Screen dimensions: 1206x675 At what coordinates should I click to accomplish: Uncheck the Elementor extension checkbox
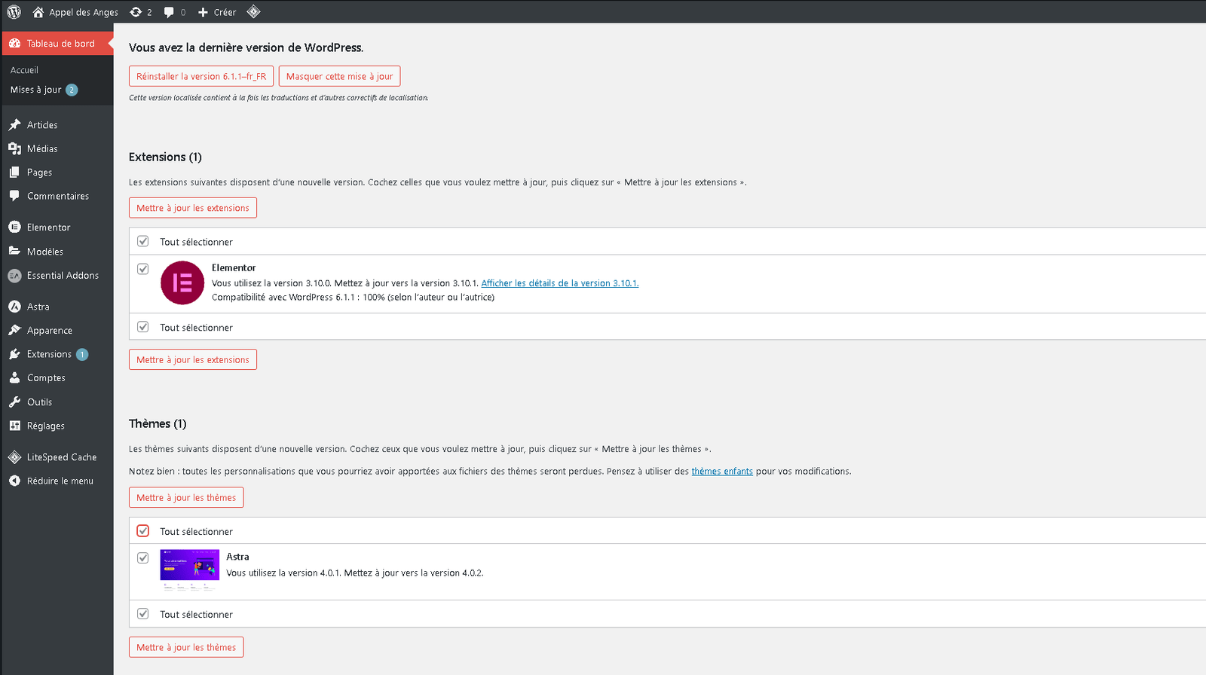click(x=143, y=269)
